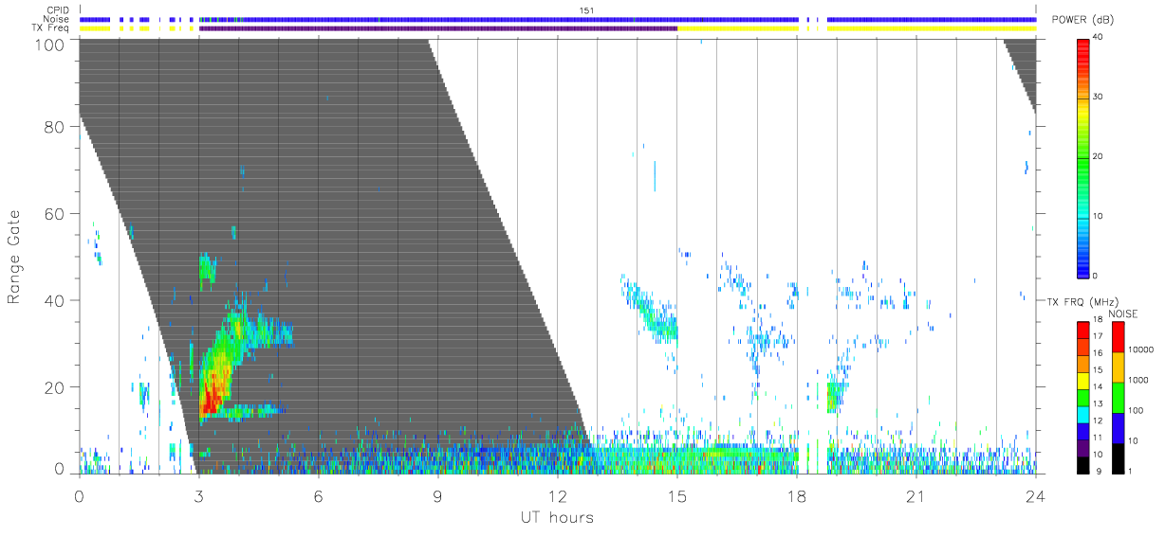Click the 13 label on the TX frequency colorbar

click(x=1098, y=403)
